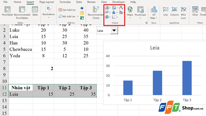Open the Bing Maps add-in icon
The width and height of the screenshot is (206, 116).
(82, 13)
